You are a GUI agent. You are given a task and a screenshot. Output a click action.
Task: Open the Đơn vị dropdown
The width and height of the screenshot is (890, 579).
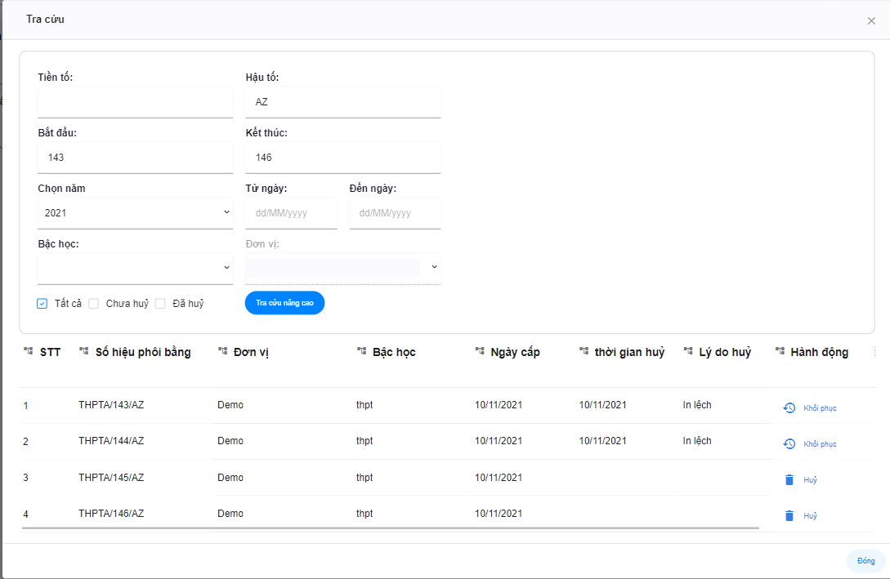click(x=342, y=268)
